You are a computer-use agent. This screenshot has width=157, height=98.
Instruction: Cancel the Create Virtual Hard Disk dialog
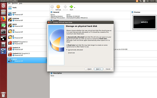click(x=108, y=69)
